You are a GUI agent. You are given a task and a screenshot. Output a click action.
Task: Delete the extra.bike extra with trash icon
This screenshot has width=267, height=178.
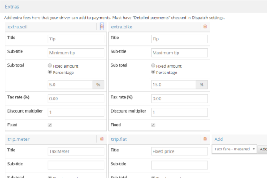click(x=205, y=26)
